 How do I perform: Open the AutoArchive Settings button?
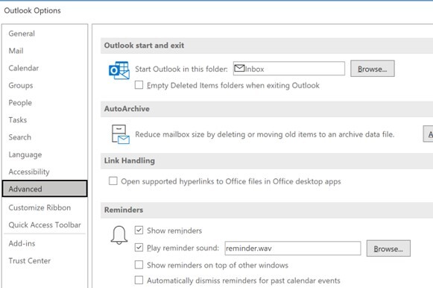pos(429,134)
